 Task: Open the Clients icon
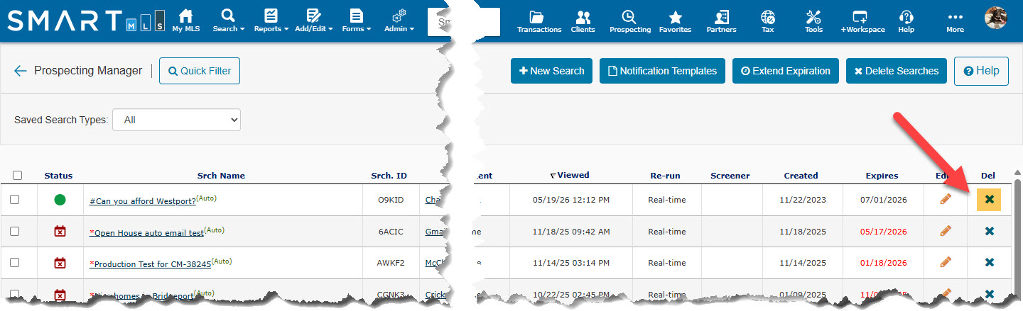(583, 21)
